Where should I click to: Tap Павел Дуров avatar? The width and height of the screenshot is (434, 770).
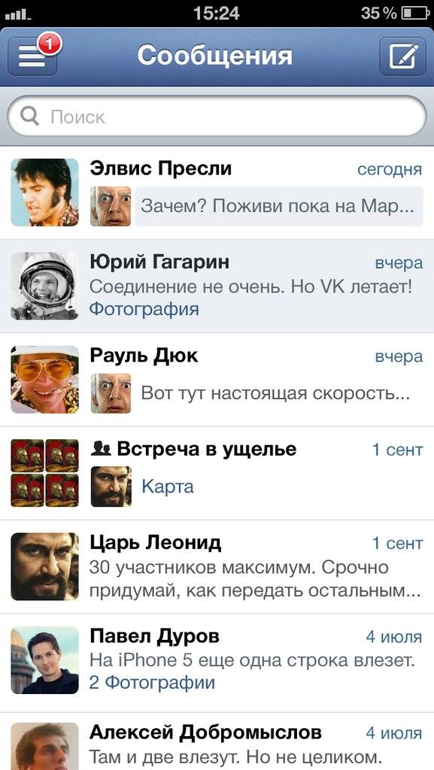44,660
